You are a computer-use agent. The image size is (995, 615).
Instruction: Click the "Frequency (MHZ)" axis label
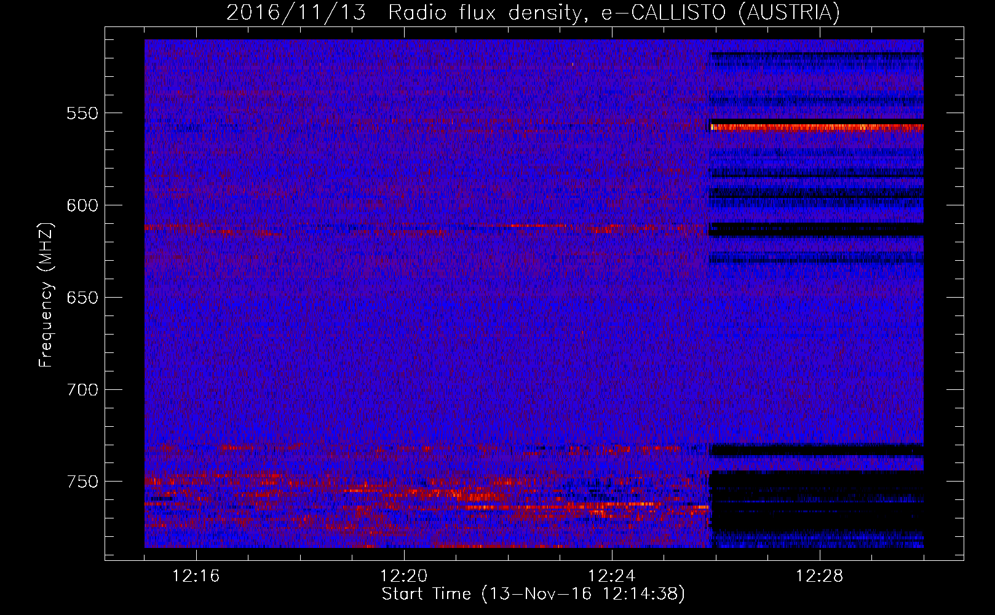coord(46,295)
